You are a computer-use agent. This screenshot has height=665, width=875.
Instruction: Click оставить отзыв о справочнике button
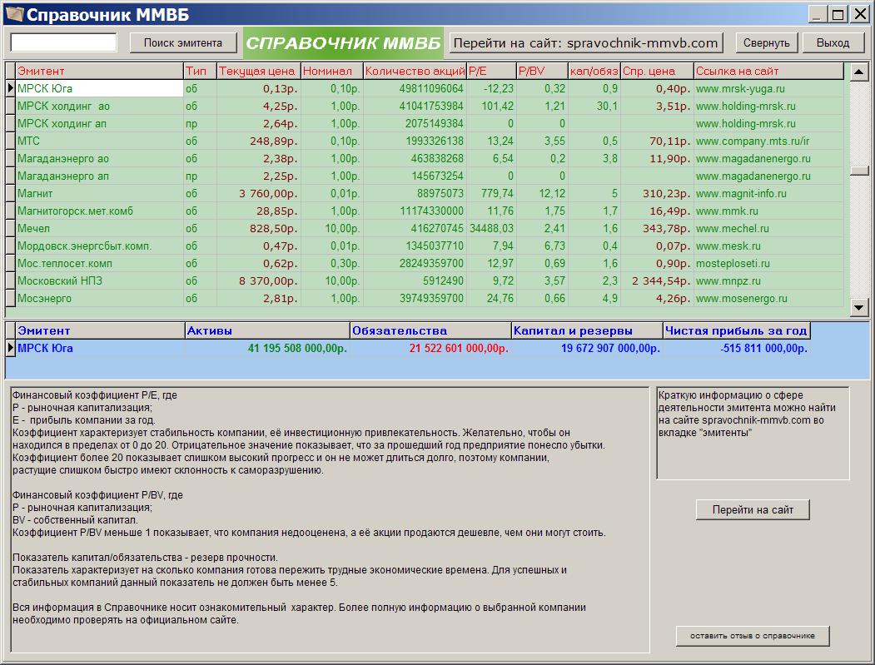coord(753,635)
